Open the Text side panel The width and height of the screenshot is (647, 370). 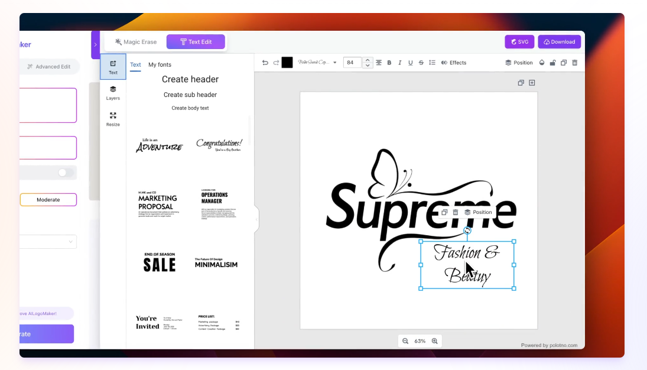coord(113,66)
